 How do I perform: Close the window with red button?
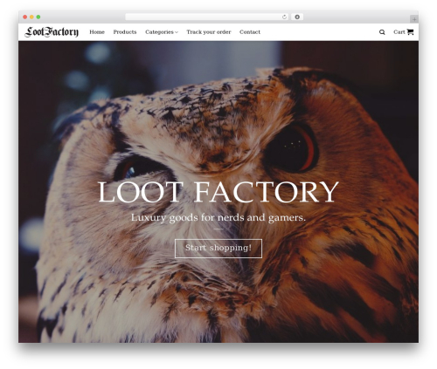[25, 17]
